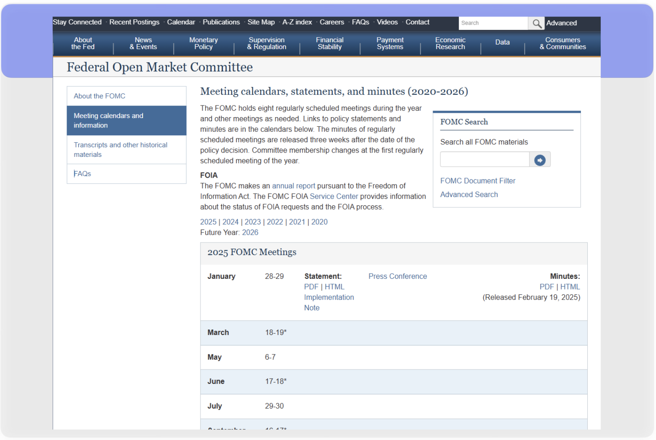Open Transcripts and other historical materials
The width and height of the screenshot is (656, 440).
coord(127,150)
